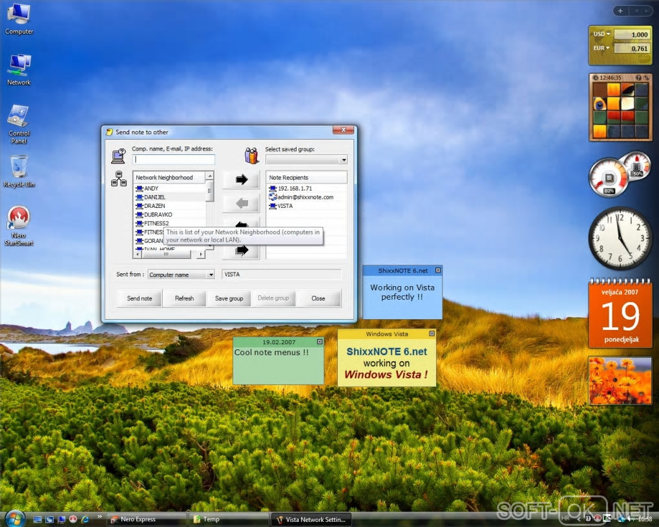Viewport: 659px width, 527px height.
Task: Open Internet Explorer from Quick Launch
Action: coord(85,519)
